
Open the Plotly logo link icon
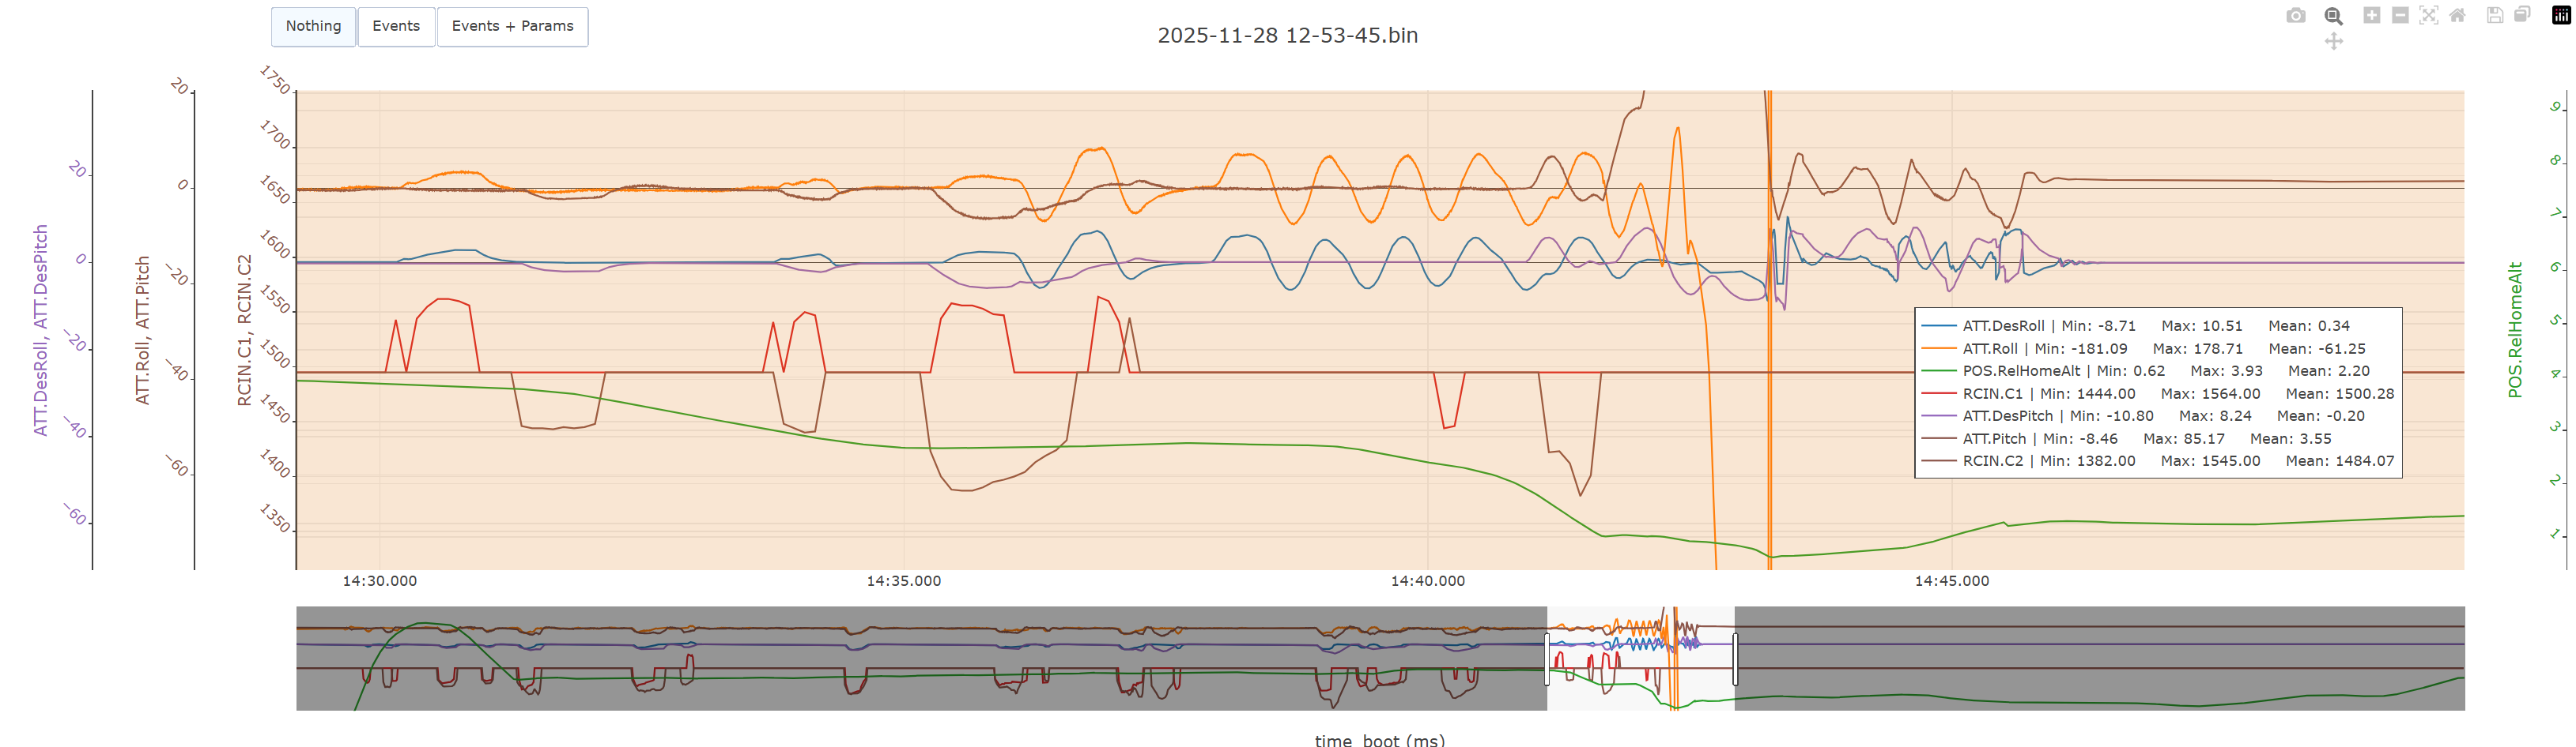tap(2561, 16)
